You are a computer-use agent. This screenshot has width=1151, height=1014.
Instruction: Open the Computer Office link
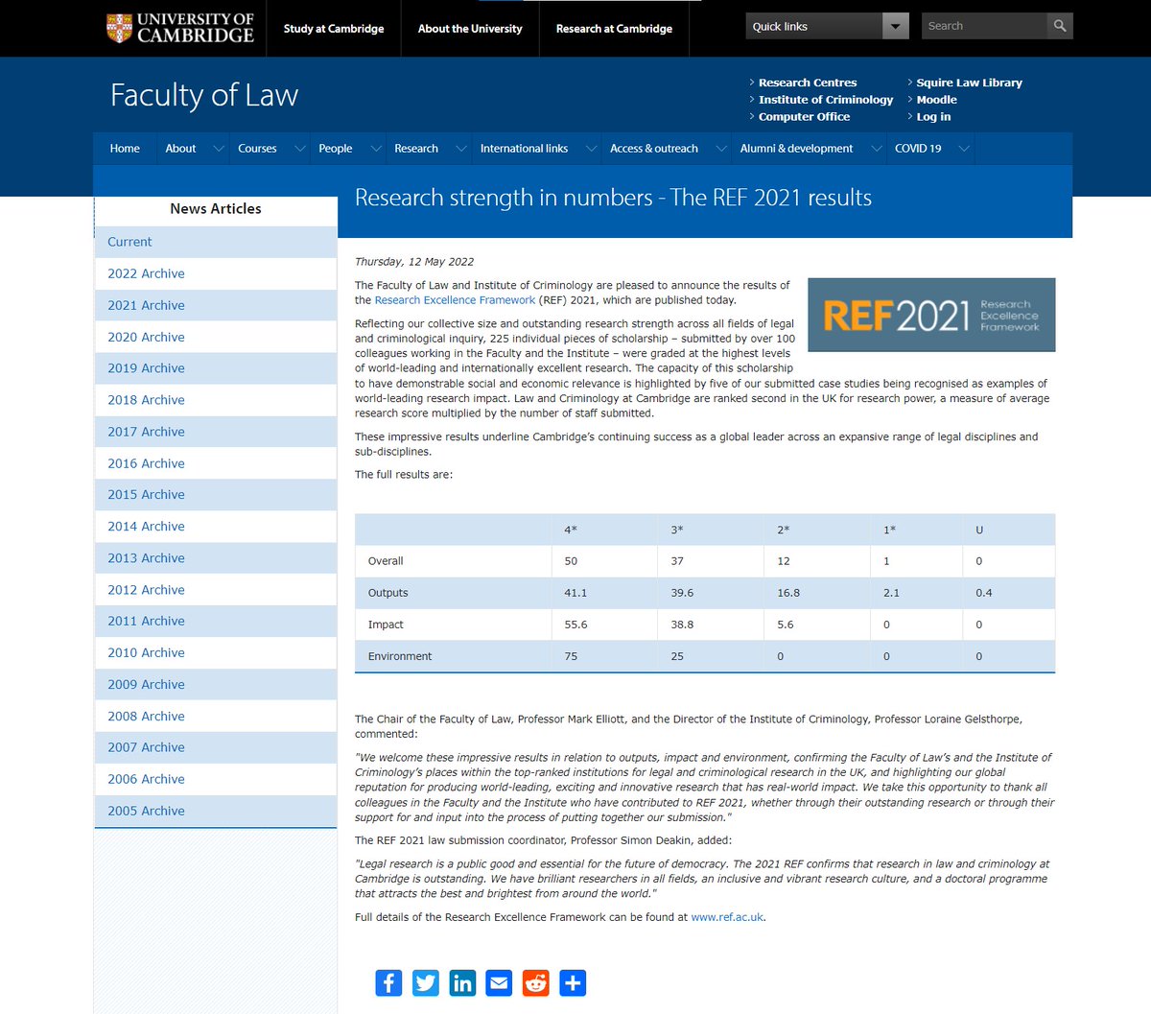pyautogui.click(x=804, y=117)
